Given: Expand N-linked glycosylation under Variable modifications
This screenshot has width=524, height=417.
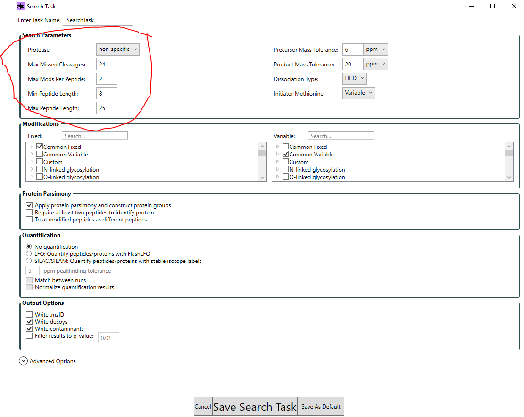Looking at the screenshot, I should (x=277, y=169).
